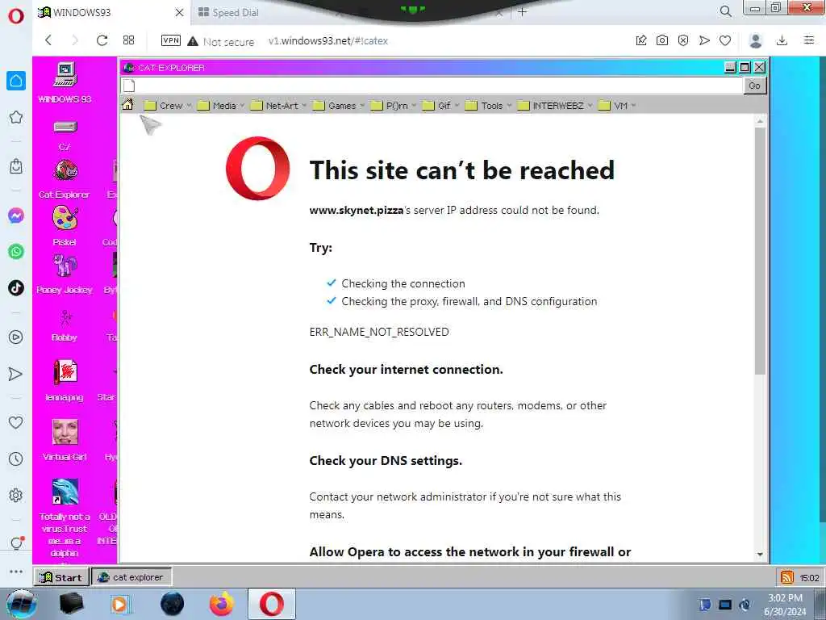Click the Opera profile avatar icon
The width and height of the screenshot is (826, 620).
[x=755, y=40]
